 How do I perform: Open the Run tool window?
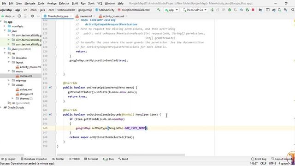click(x=108, y=159)
